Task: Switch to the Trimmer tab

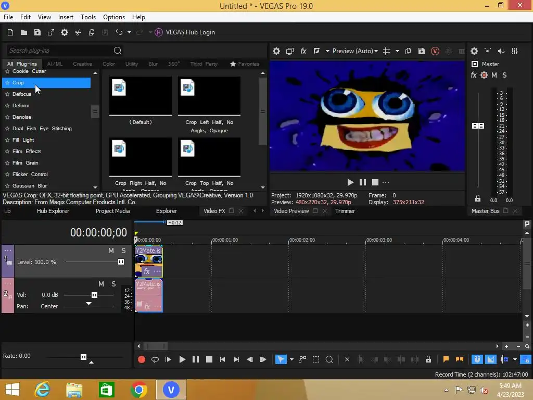Action: point(345,211)
